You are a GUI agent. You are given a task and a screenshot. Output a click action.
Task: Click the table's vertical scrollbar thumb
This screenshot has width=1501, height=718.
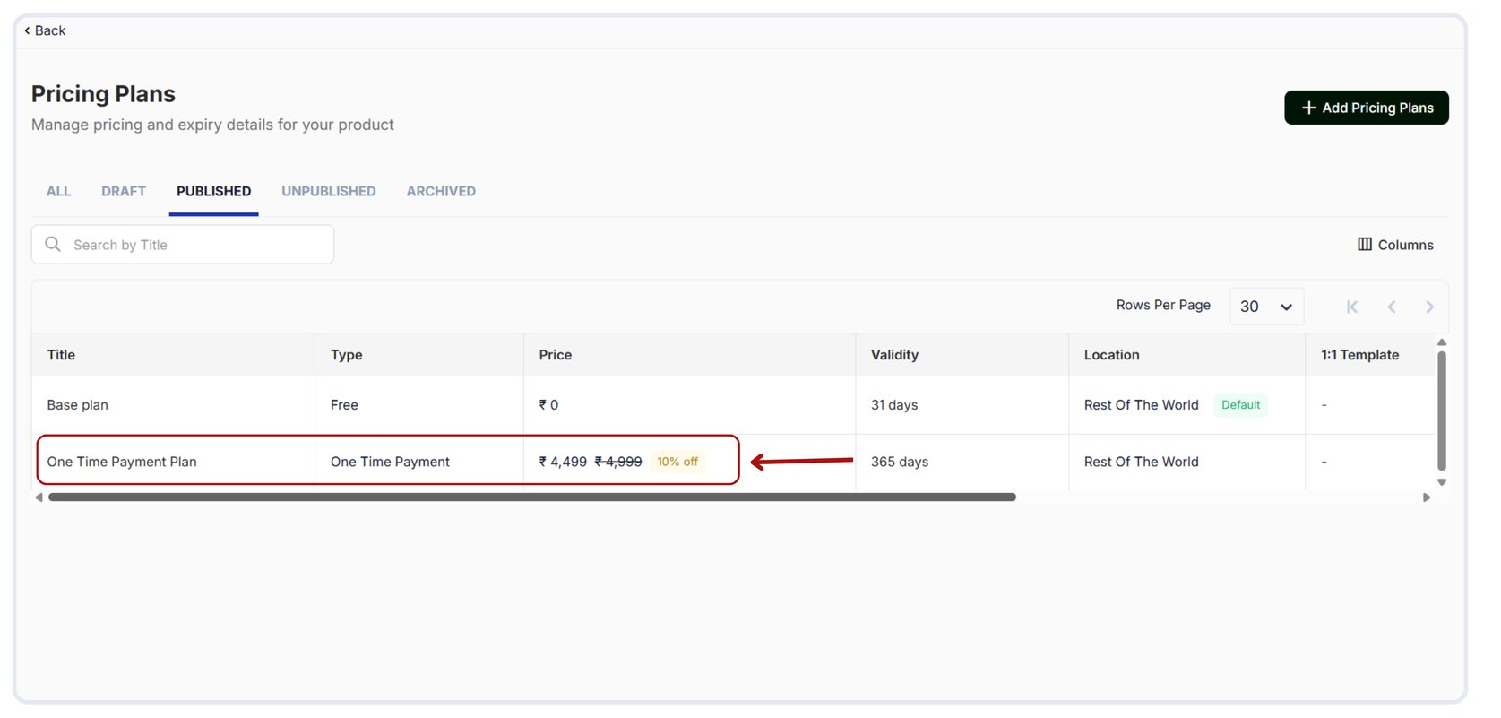(1442, 411)
